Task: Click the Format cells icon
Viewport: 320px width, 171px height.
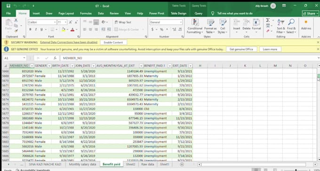Action: (256, 23)
